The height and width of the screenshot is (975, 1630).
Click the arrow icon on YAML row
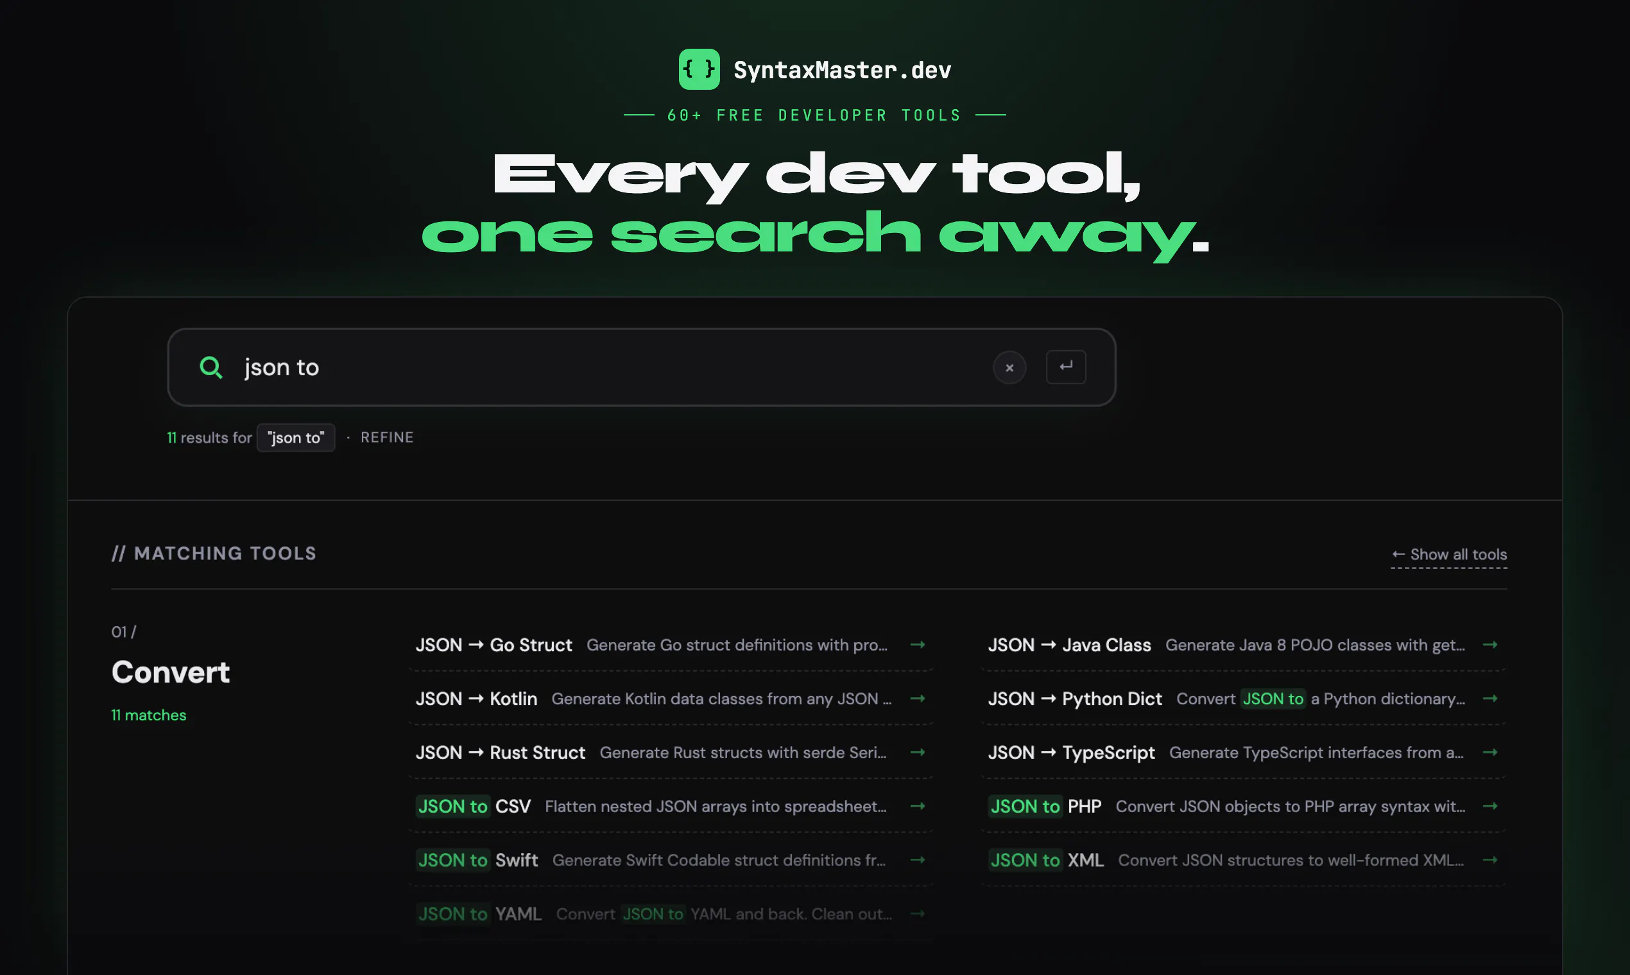coord(918,914)
